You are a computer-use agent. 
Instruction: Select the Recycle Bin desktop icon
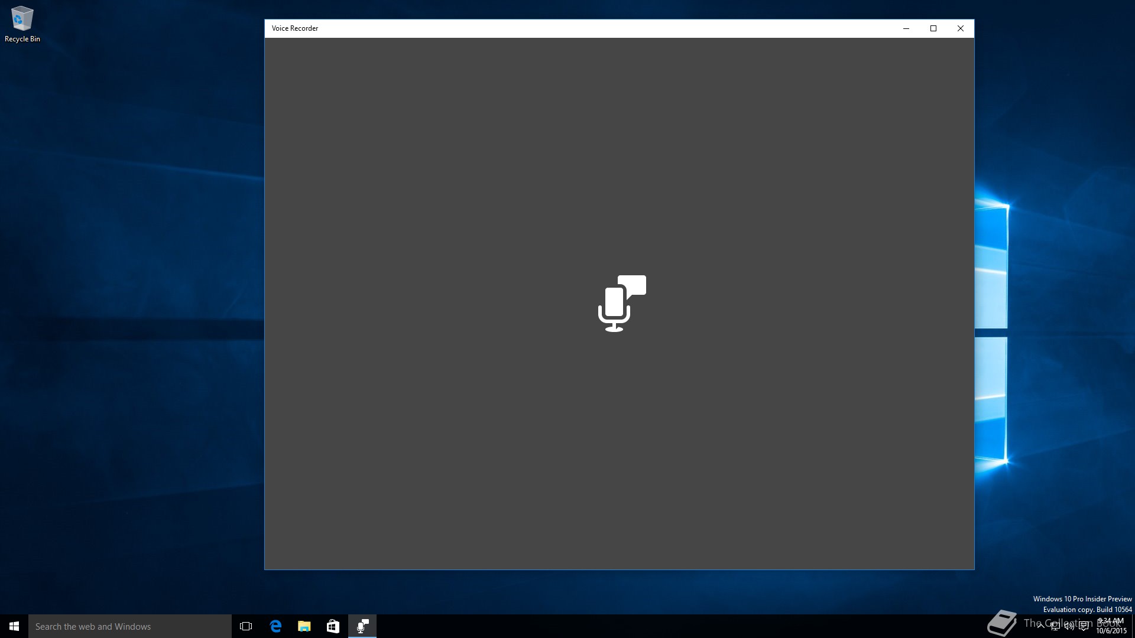click(x=22, y=24)
